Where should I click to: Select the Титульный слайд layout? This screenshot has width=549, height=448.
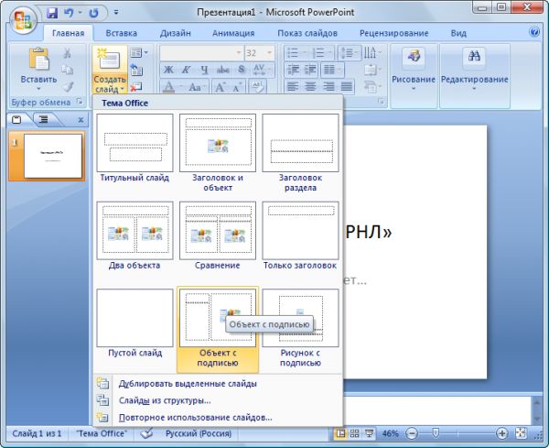tap(135, 148)
